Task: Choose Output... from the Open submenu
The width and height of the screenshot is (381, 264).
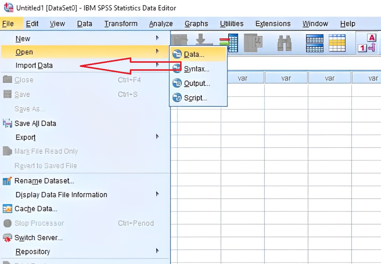Action: tap(198, 84)
